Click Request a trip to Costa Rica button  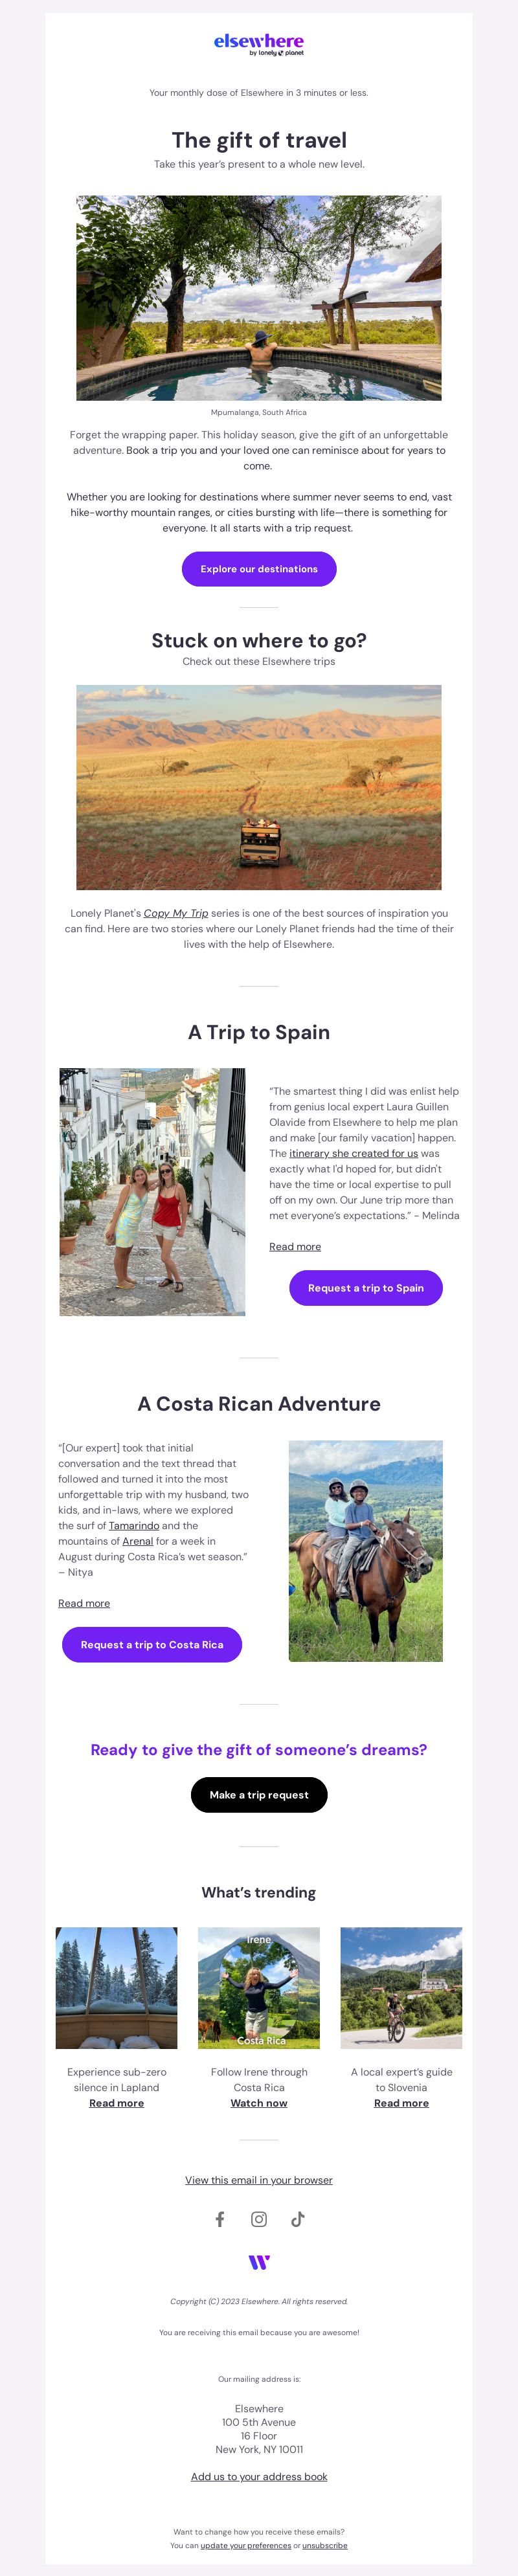point(152,1644)
